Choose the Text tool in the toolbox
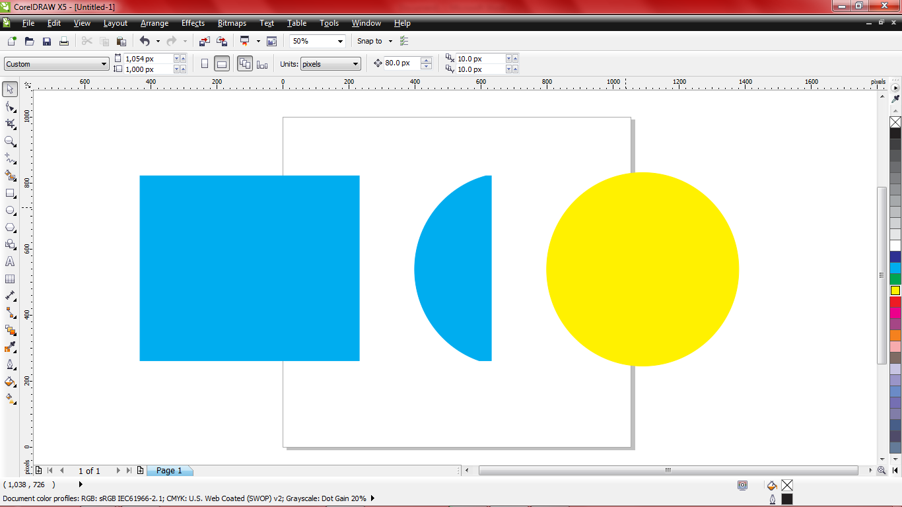Viewport: 902px width, 507px height. pyautogui.click(x=9, y=261)
